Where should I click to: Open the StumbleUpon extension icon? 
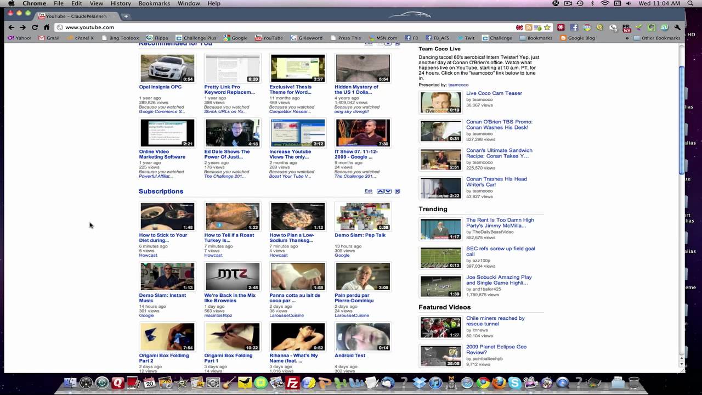point(664,27)
